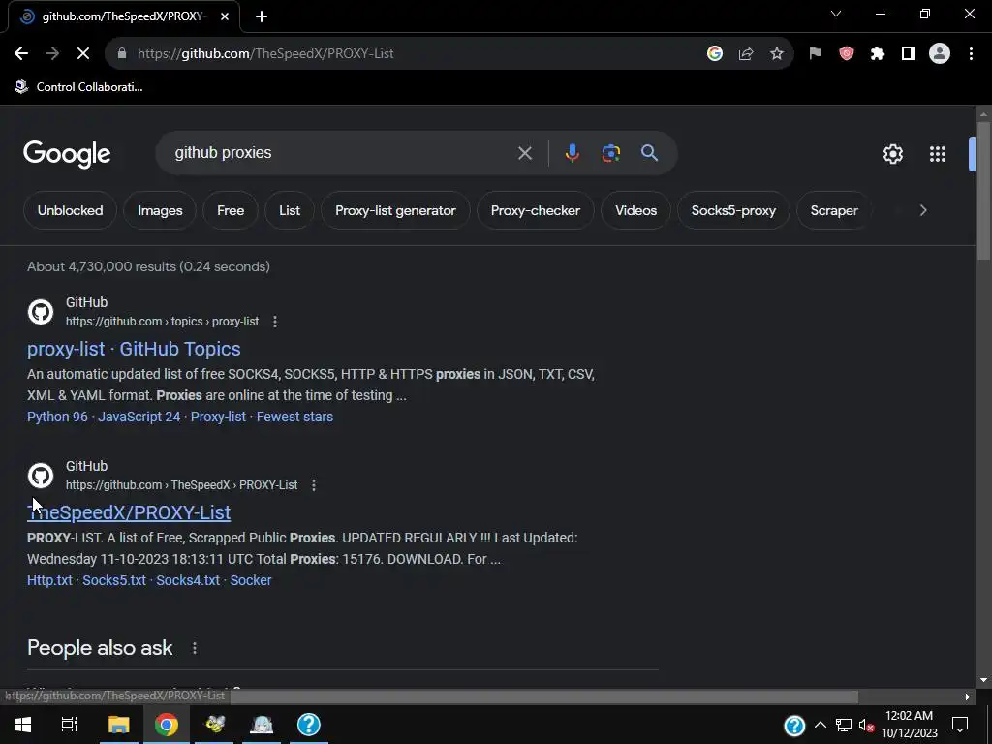Open the Fewest stars sublink

294,417
